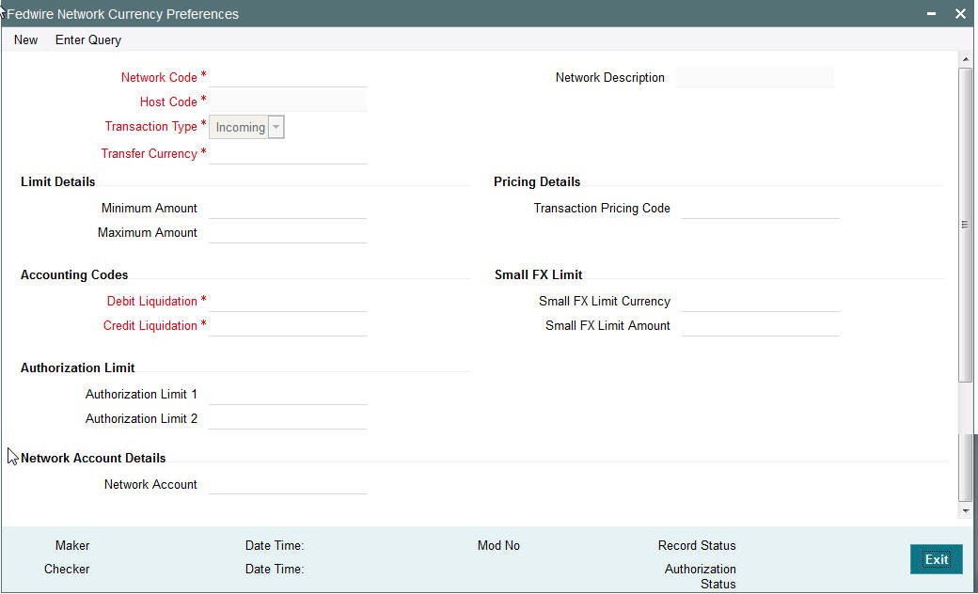This screenshot has height=594, width=978.
Task: Click the Maker label in footer
Action: pyautogui.click(x=72, y=545)
